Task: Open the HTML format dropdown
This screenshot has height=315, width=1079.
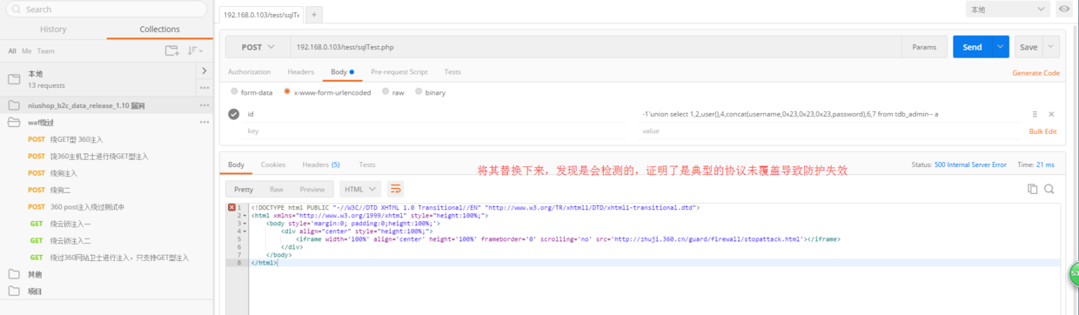Action: tap(360, 189)
